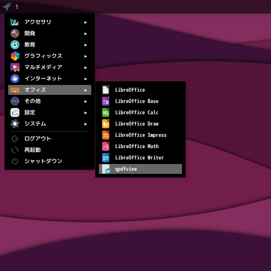Click the LibreOffice Draw icon
The image size is (271, 271).
click(x=106, y=124)
